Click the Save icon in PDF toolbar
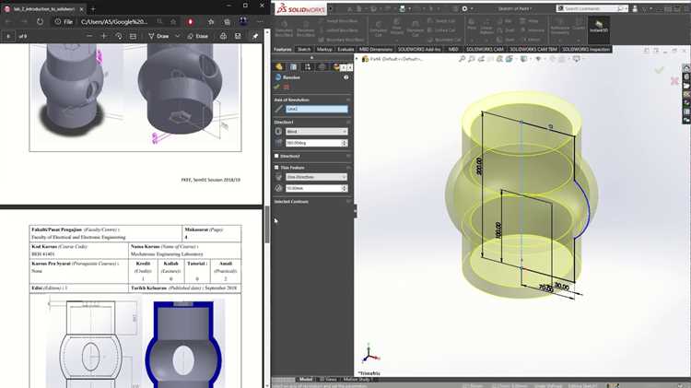691x388 pixels. click(238, 36)
